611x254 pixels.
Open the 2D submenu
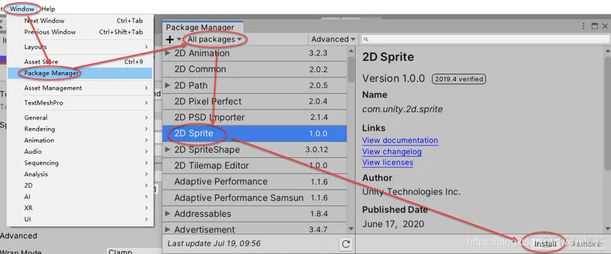(x=80, y=185)
